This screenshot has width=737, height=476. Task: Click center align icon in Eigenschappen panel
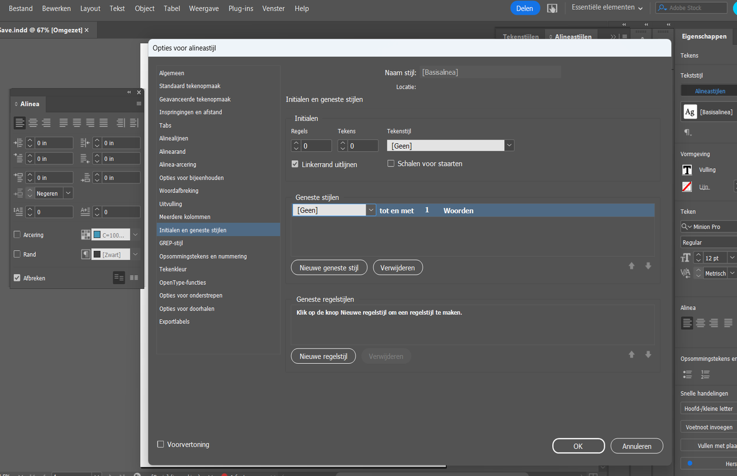701,323
